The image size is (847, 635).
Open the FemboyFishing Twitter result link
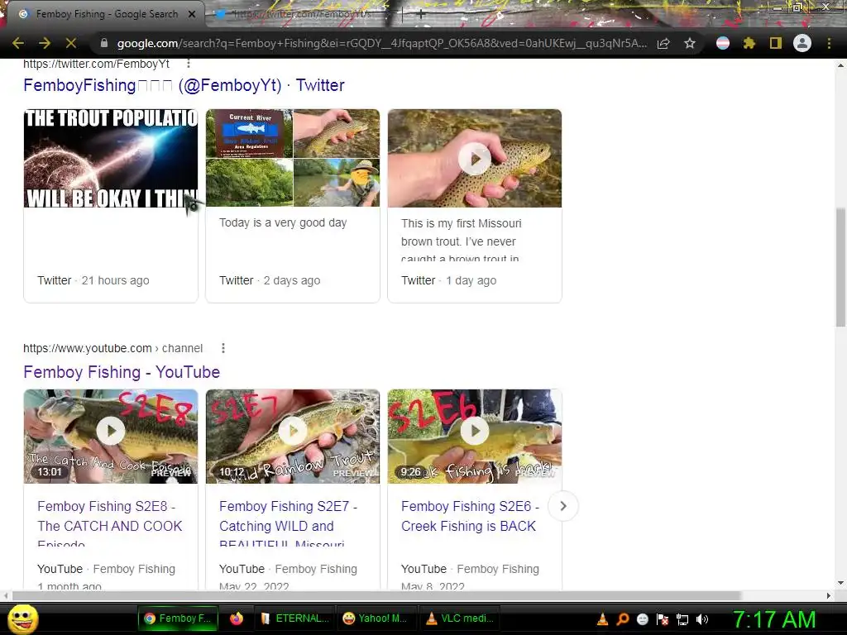point(184,85)
